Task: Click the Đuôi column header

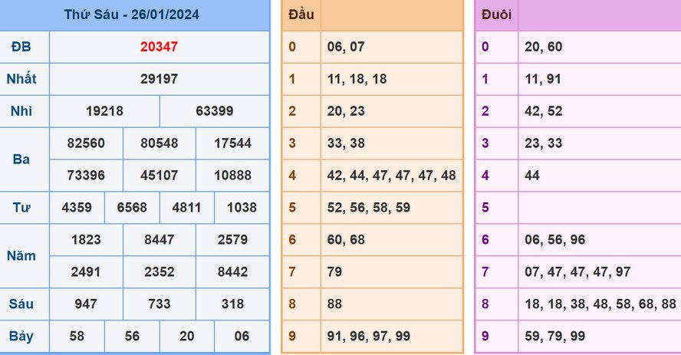Action: [497, 15]
